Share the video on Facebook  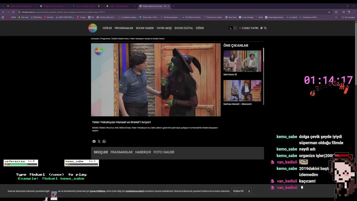pos(94,142)
